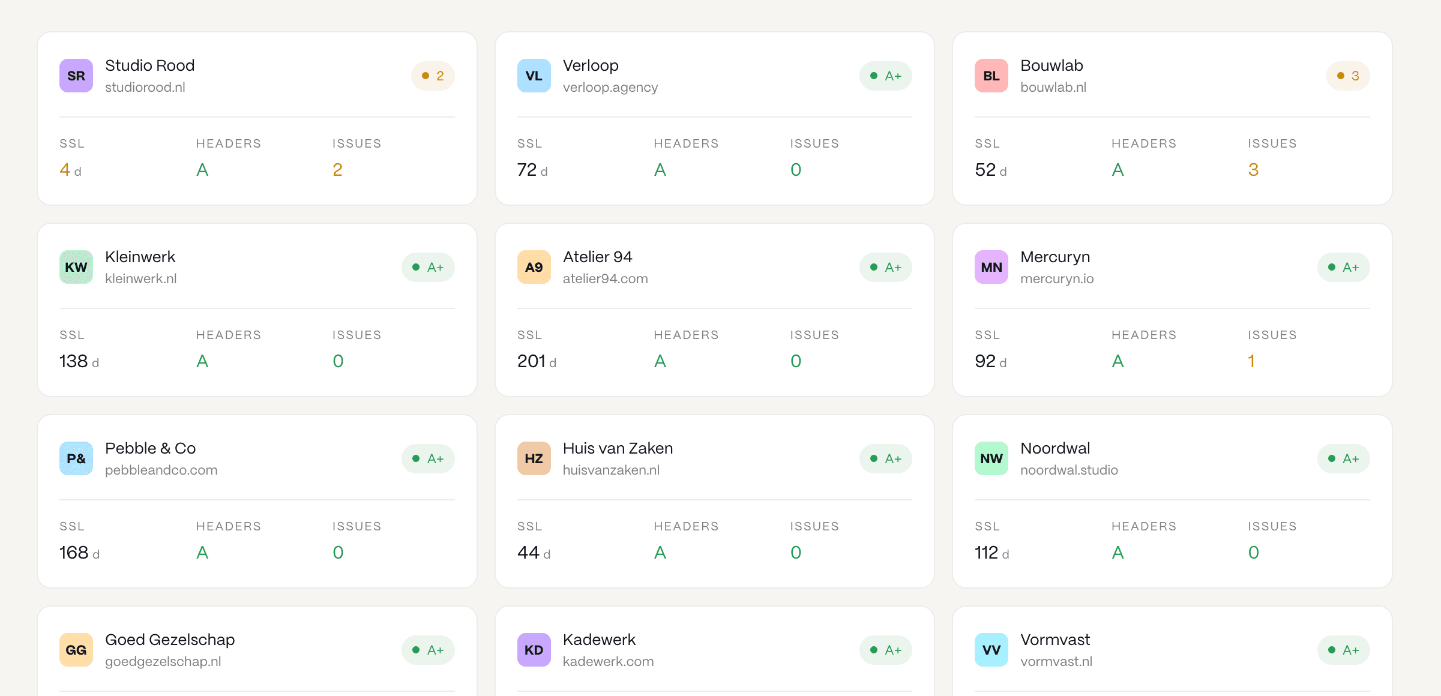Select the Mercuryn card
This screenshot has width=1441, height=696.
(x=1172, y=310)
